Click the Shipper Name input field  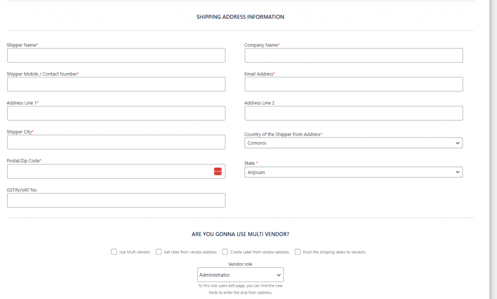[116, 55]
